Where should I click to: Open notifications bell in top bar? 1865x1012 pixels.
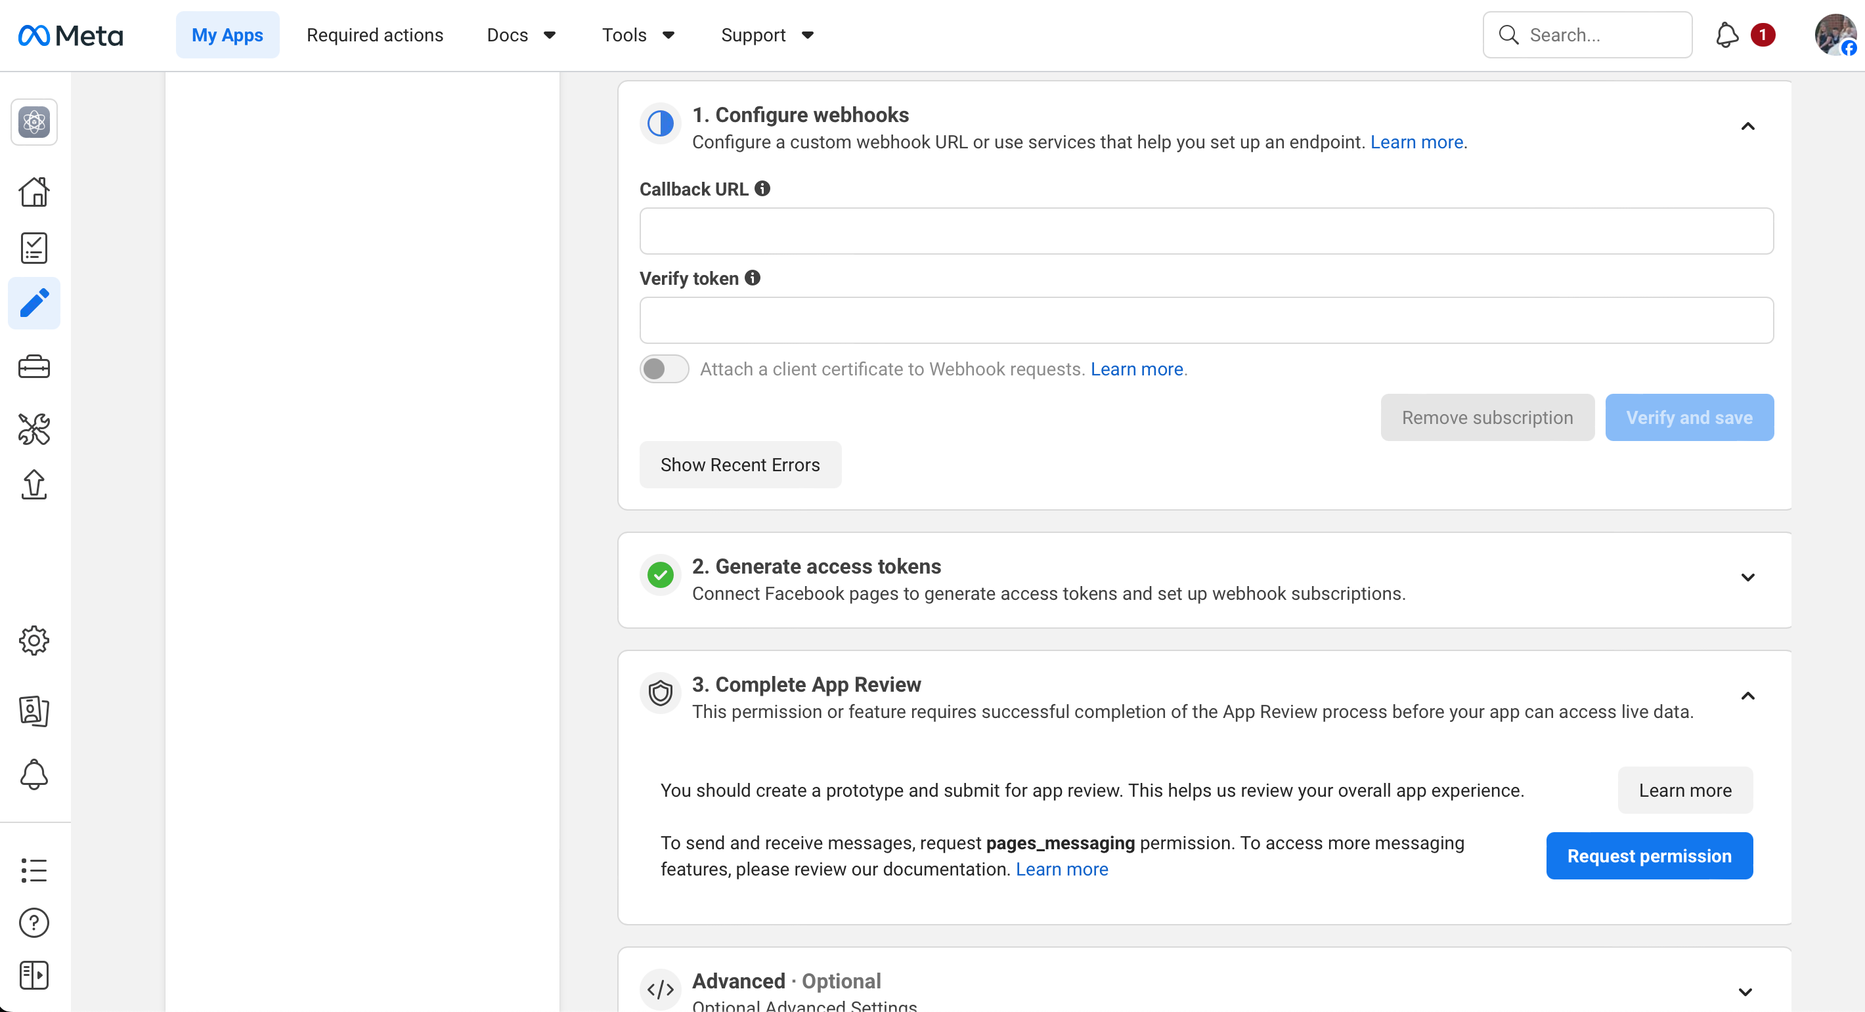click(1728, 35)
